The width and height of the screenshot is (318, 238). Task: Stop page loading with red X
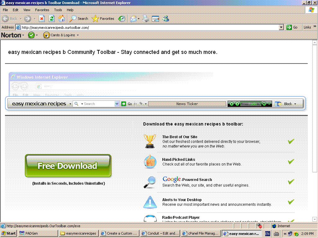(42, 19)
